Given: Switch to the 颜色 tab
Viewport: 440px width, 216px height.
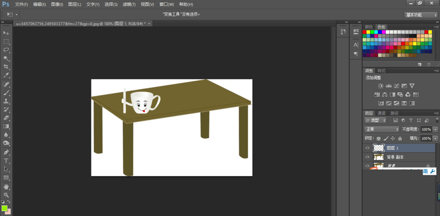Looking at the screenshot, I should tap(369, 27).
